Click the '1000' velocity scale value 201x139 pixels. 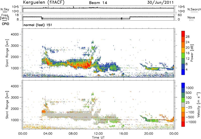click(190, 88)
